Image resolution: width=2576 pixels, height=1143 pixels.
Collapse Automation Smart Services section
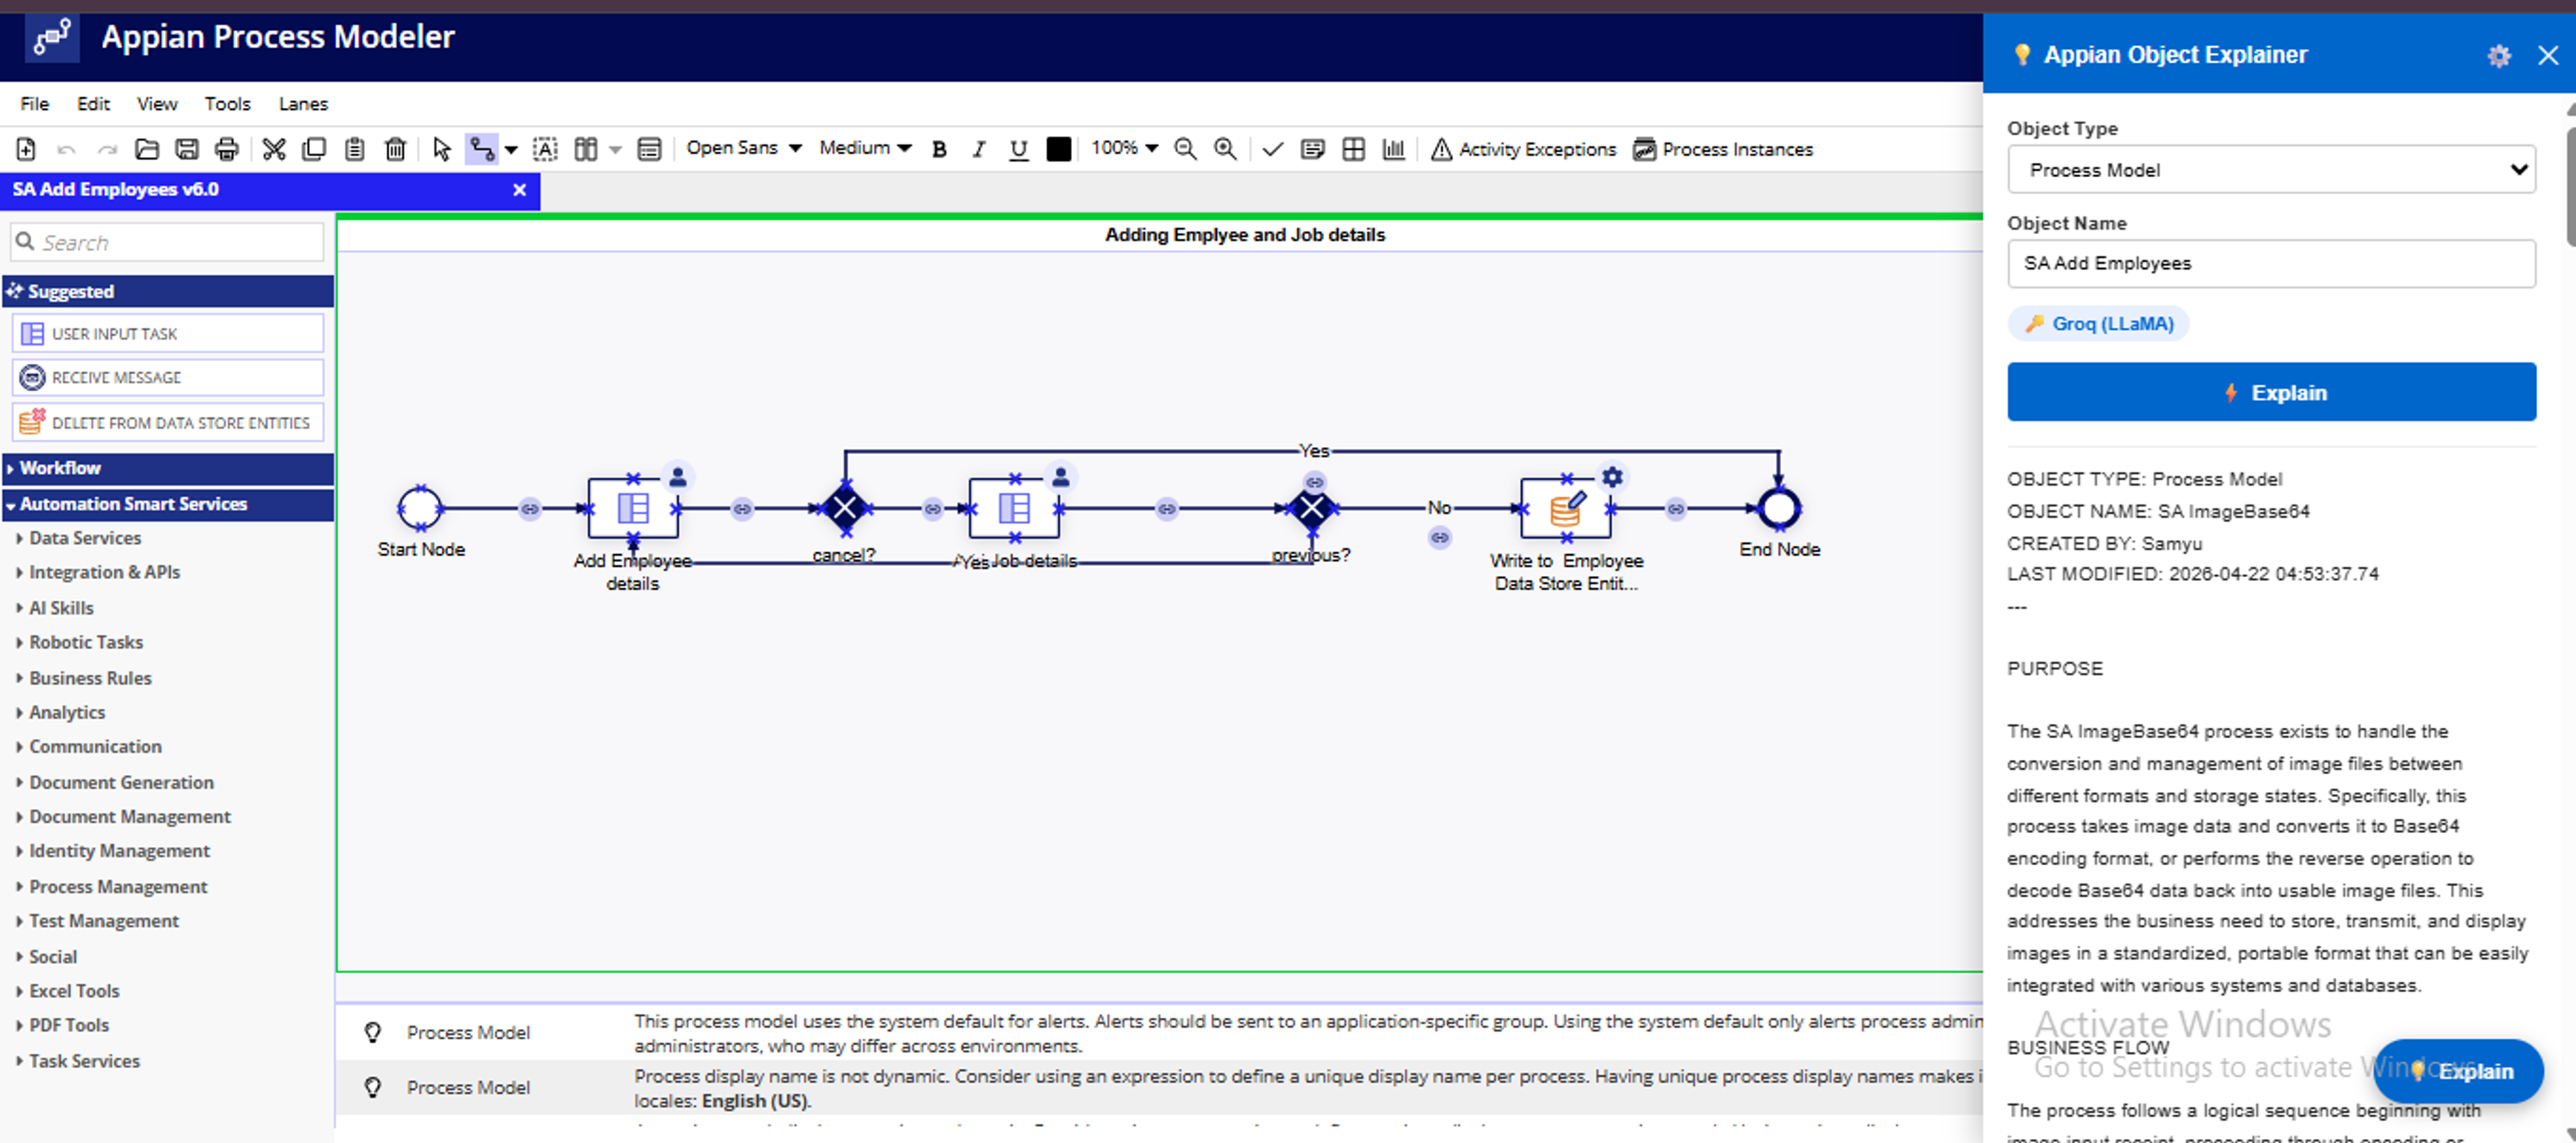pyautogui.click(x=168, y=504)
